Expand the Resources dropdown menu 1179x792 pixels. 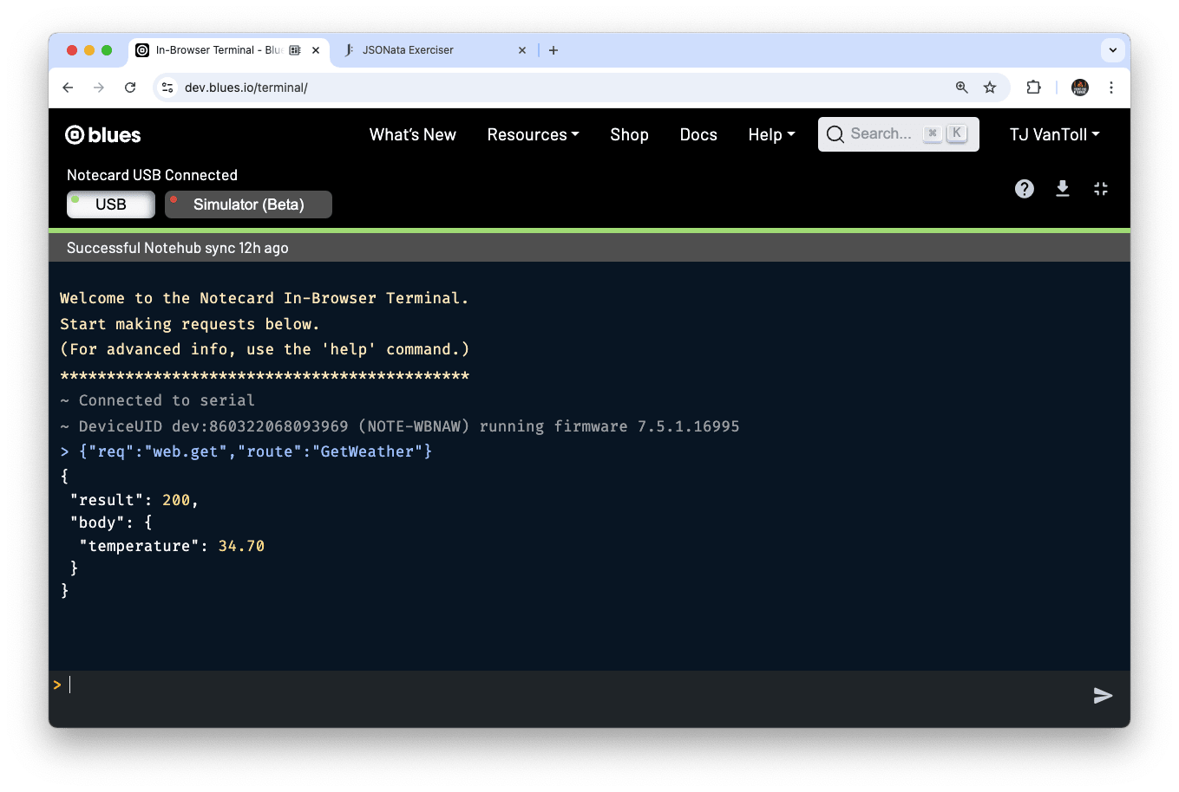click(x=533, y=134)
